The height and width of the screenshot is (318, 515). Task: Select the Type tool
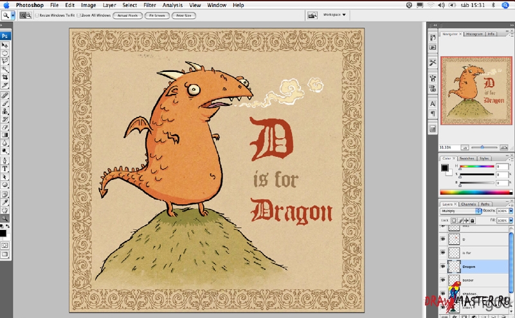tap(5, 169)
